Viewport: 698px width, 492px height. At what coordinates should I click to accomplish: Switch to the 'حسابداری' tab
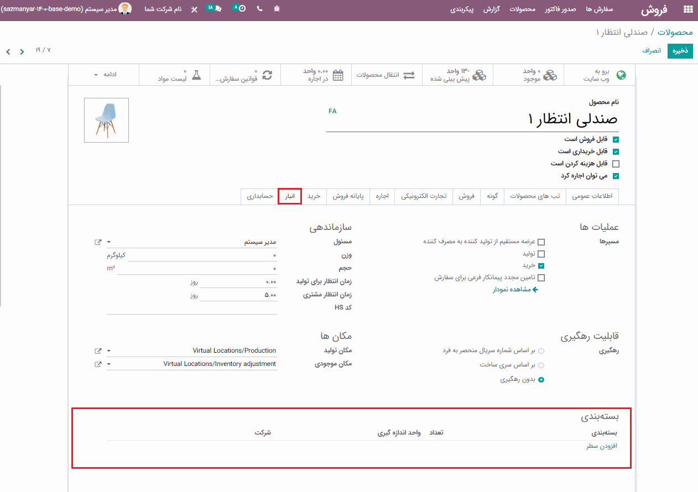(x=260, y=196)
